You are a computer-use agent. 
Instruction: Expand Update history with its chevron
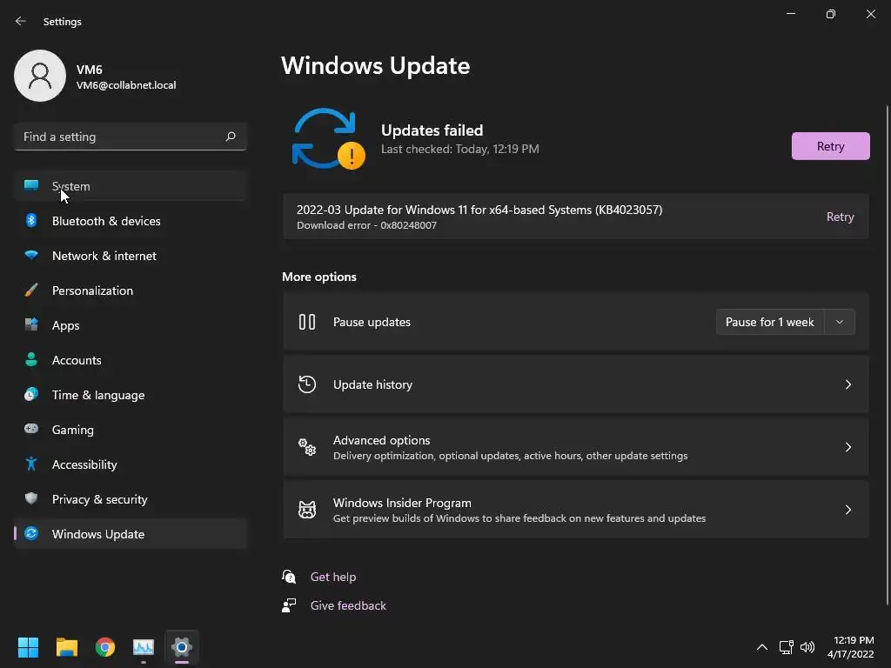847,384
